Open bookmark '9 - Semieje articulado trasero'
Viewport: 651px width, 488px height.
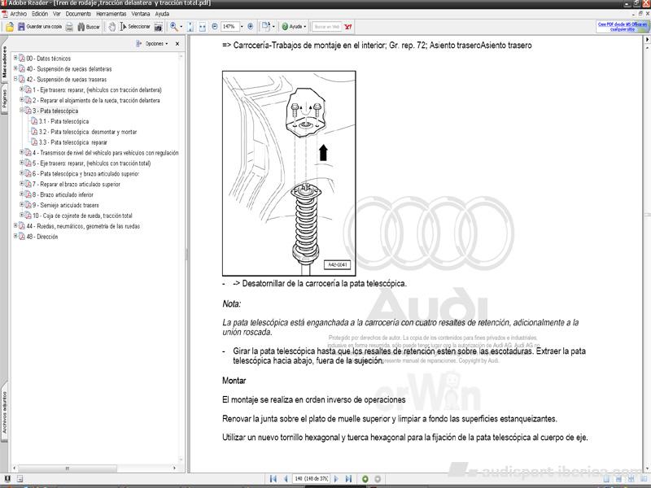tap(66, 205)
